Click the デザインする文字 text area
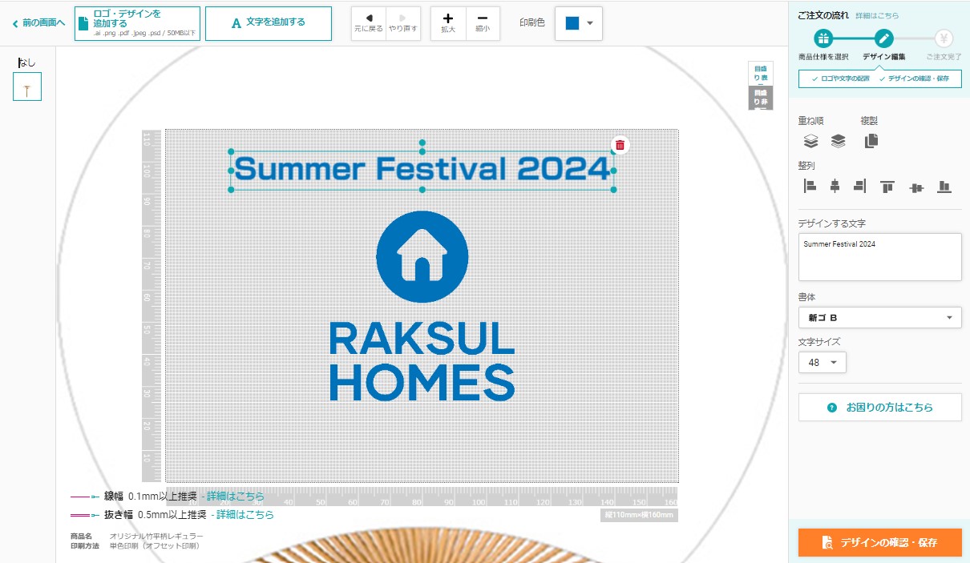 pyautogui.click(x=879, y=257)
